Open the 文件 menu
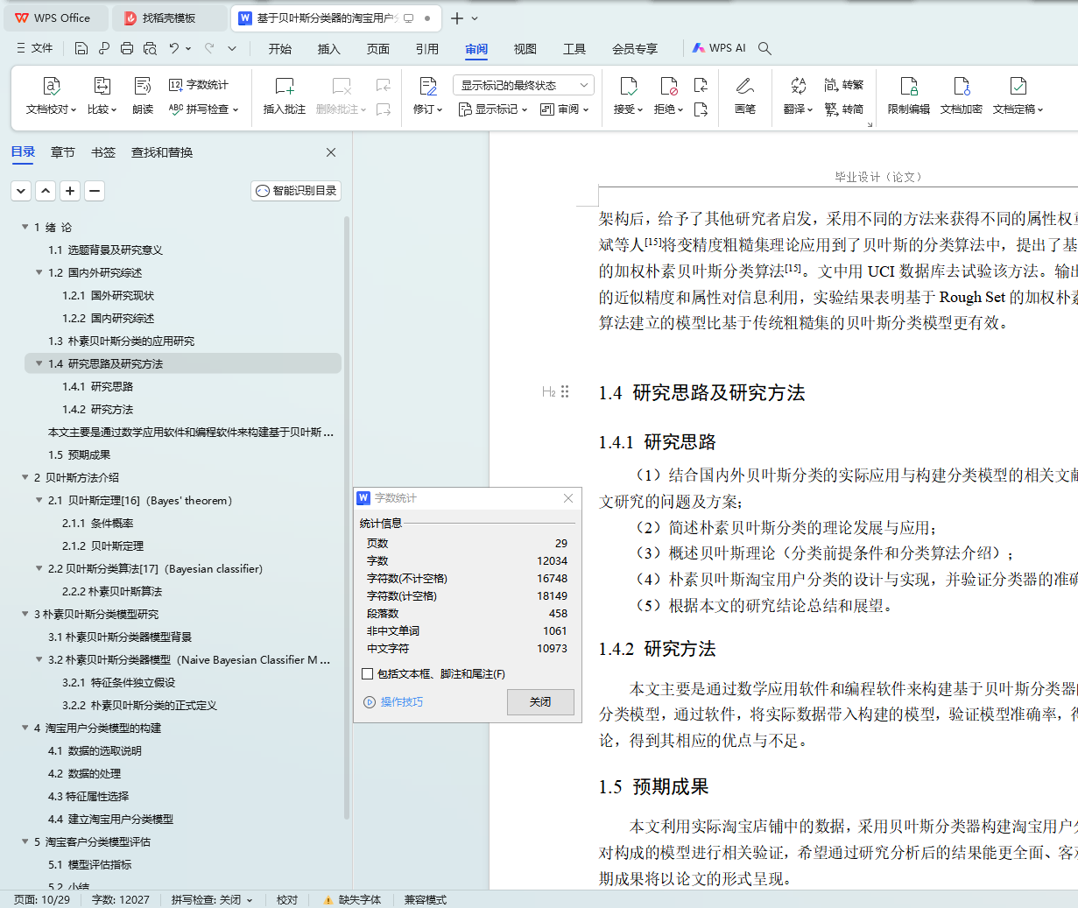This screenshot has width=1078, height=908. 35,48
